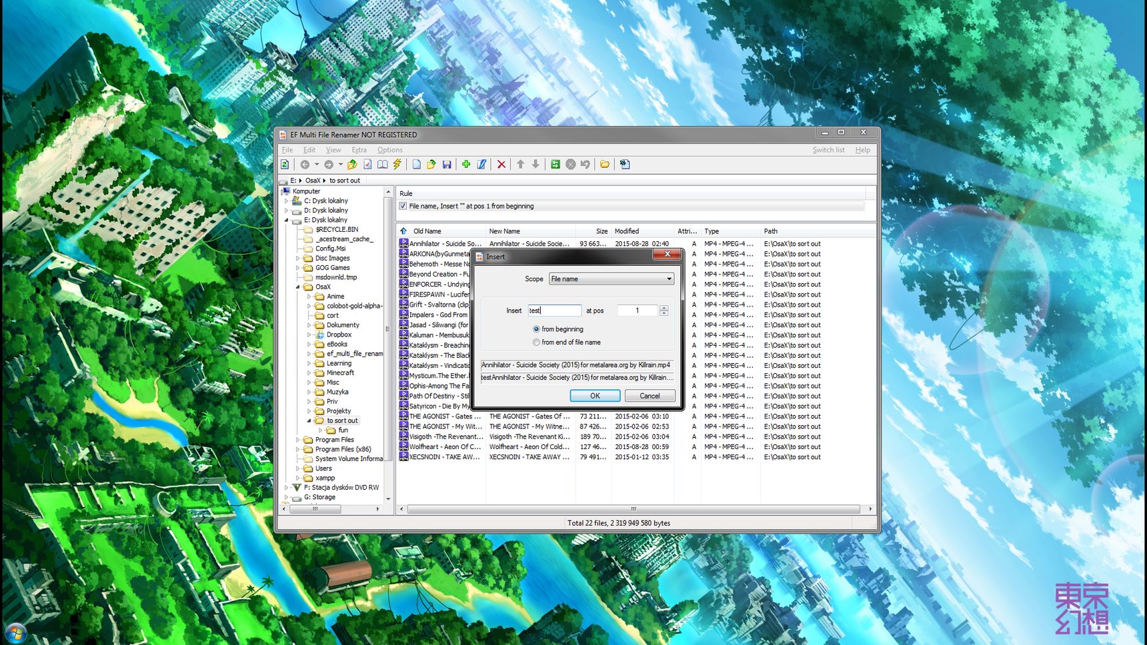
Task: Click the yellow lightning bolt icon
Action: tap(397, 165)
